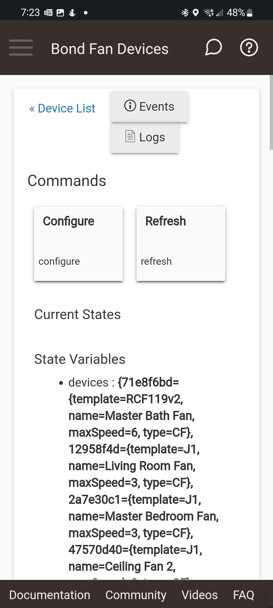Open the Videos footer link
The width and height of the screenshot is (273, 608).
(x=199, y=595)
